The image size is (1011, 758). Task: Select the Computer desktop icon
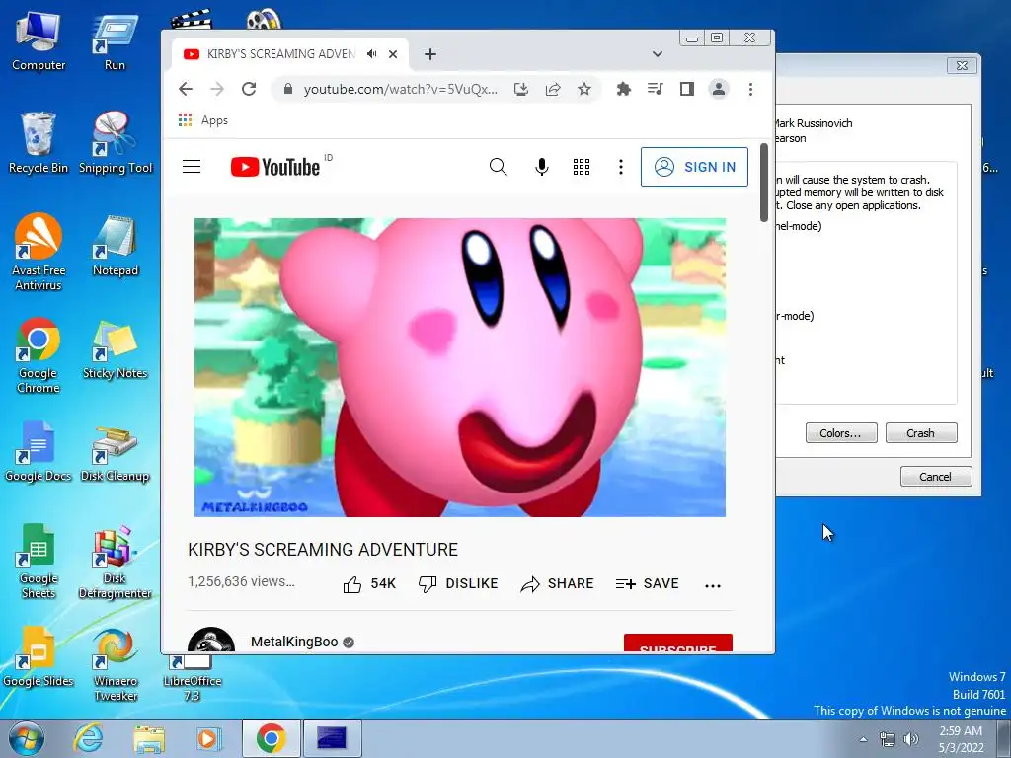tap(39, 41)
